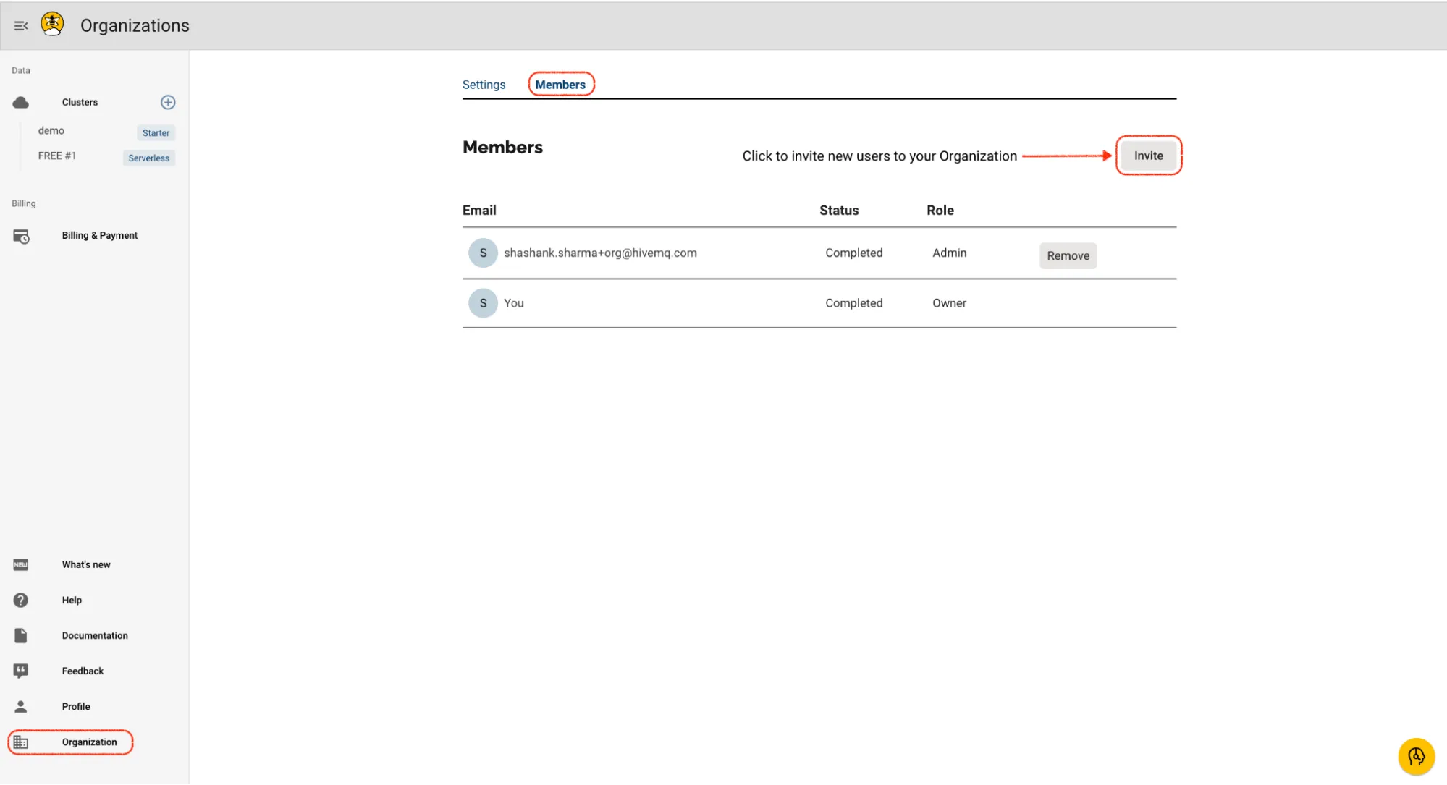The height and width of the screenshot is (785, 1447).
Task: Click the Billing & Payment card icon
Action: [x=21, y=236]
